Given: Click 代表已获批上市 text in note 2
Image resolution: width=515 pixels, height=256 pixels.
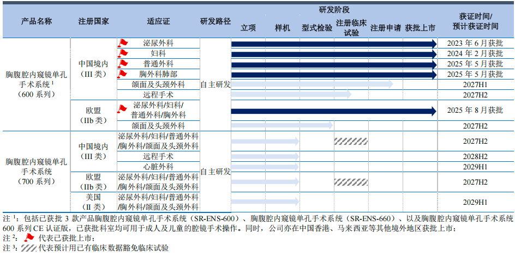Looking at the screenshot, I should point(66,237).
